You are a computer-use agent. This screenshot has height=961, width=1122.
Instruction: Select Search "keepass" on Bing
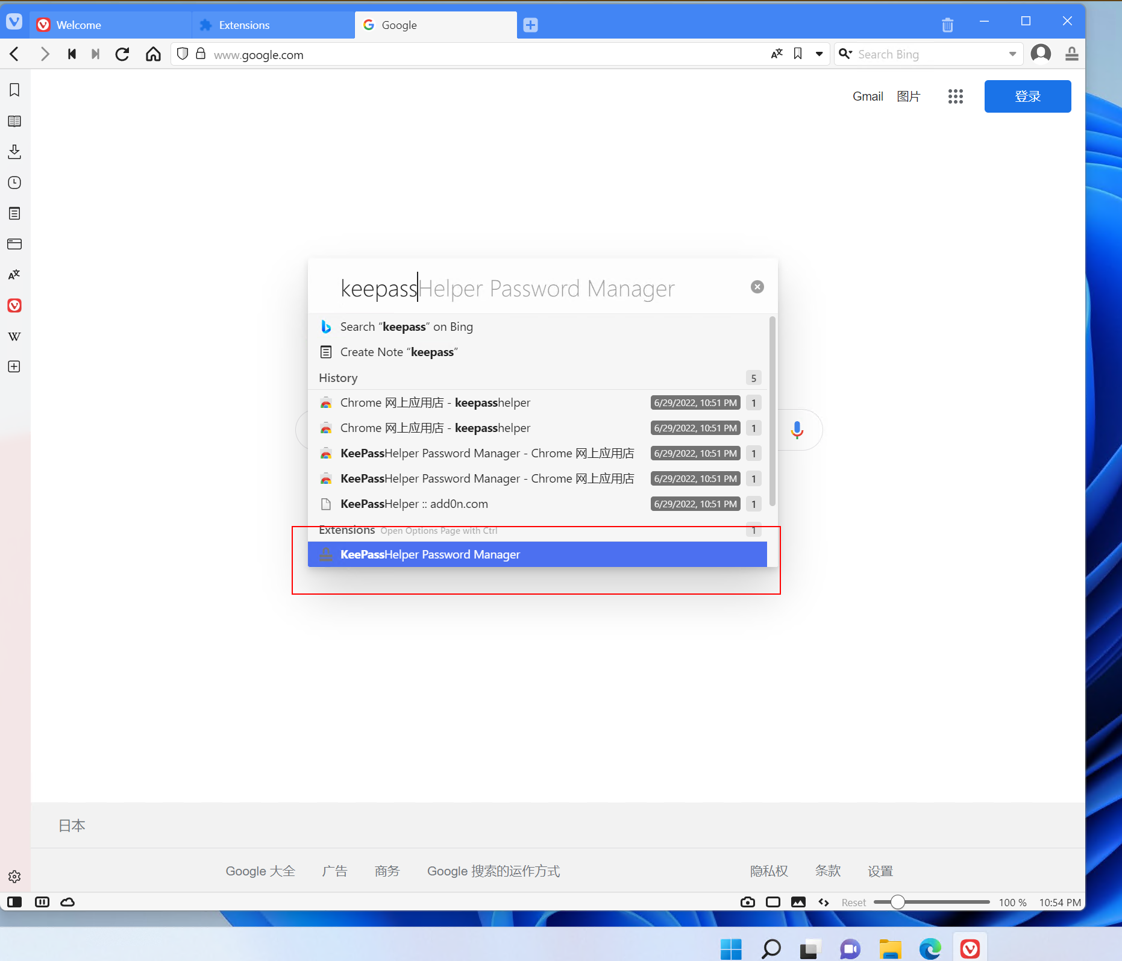(x=539, y=327)
